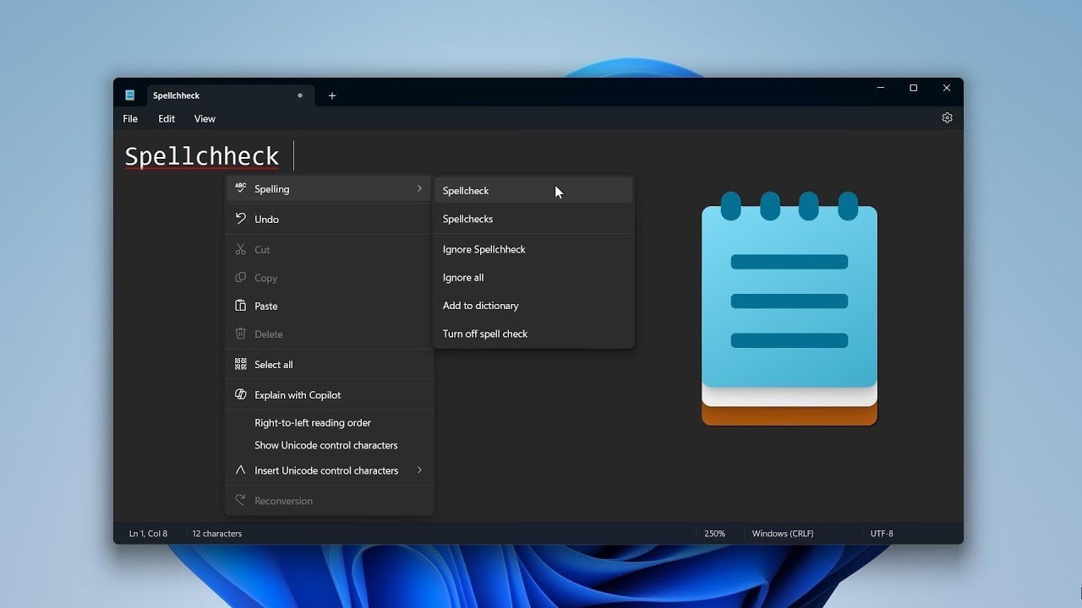
Task: Click the 12 characters count
Action: pos(217,534)
